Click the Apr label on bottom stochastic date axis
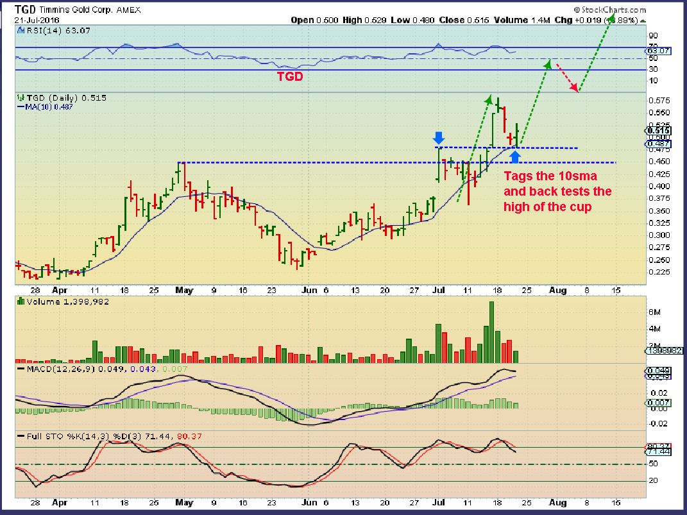Screen dimensions: 687x515 (60, 502)
